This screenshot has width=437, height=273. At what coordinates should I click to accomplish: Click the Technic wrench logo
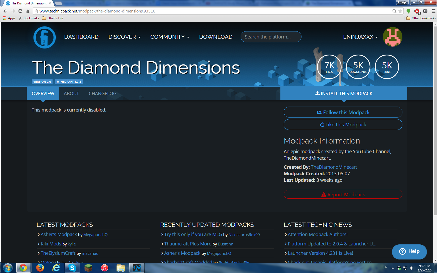pos(44,37)
